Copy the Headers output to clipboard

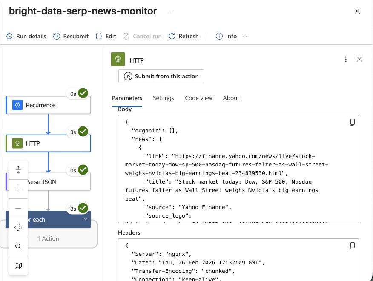[x=352, y=246]
